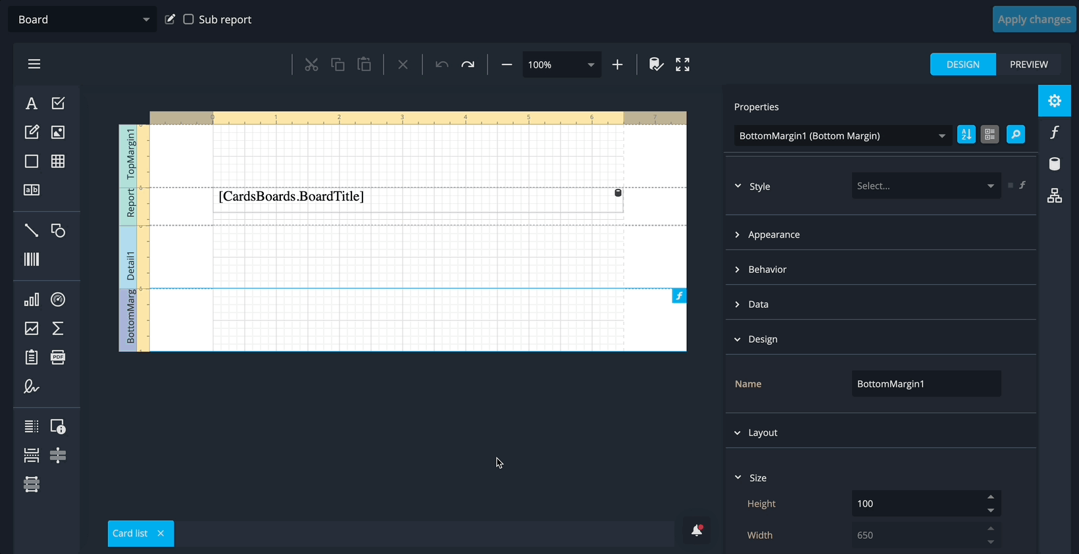Select the Subreport tool

pos(31,357)
